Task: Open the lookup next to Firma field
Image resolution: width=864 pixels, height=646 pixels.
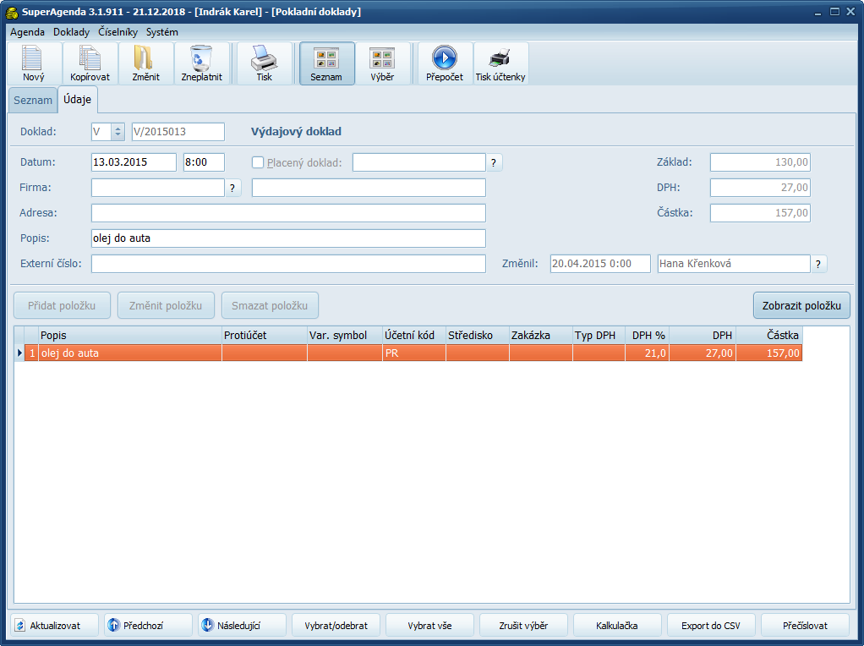Action: (232, 188)
